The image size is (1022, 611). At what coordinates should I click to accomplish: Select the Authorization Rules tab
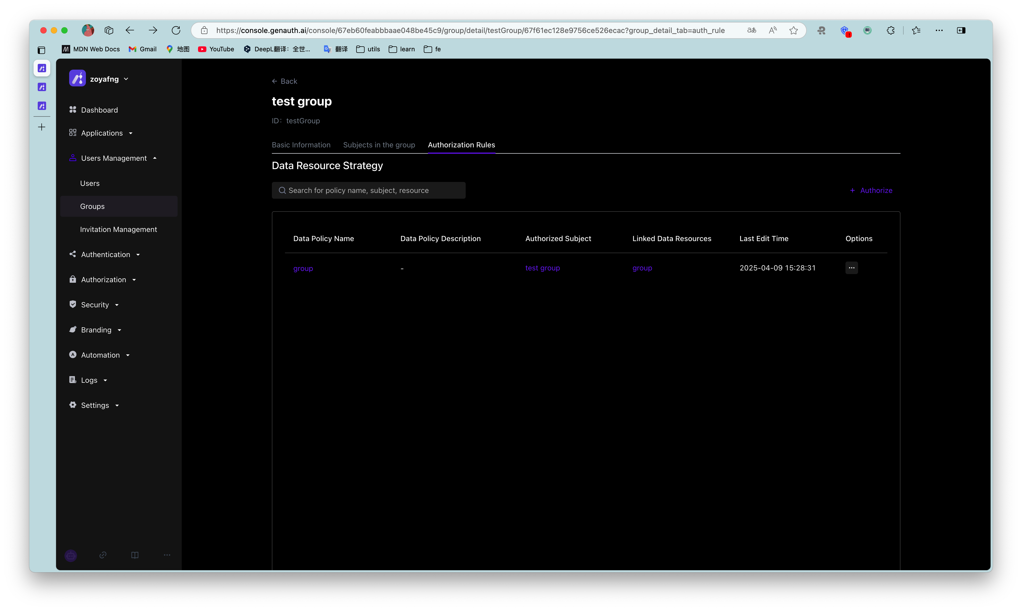pyautogui.click(x=461, y=145)
